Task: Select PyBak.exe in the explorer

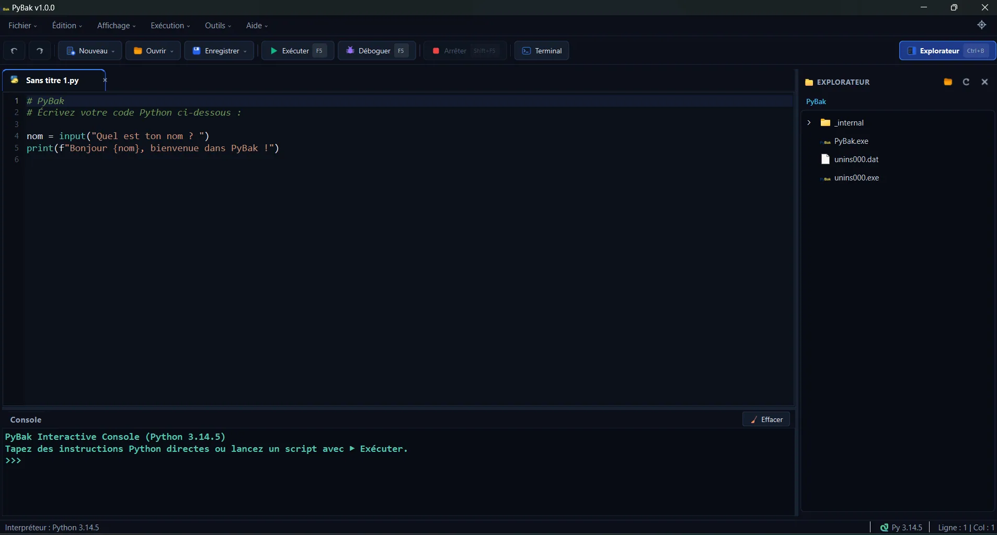Action: pos(851,141)
